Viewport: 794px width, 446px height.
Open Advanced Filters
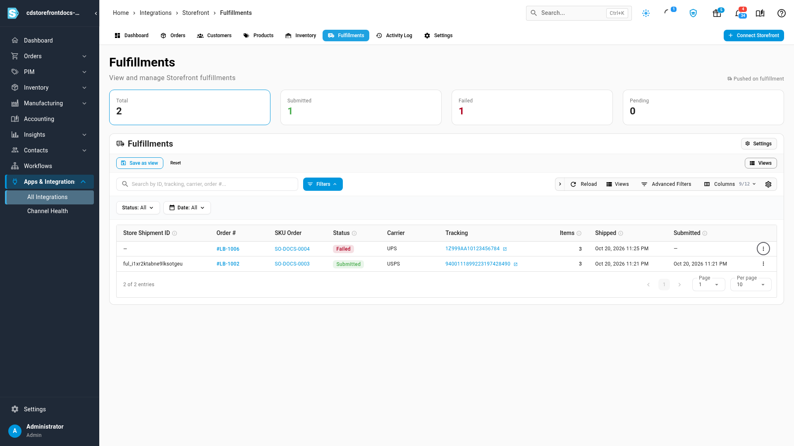click(x=666, y=184)
